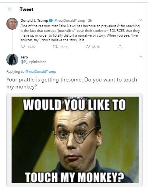148x187 pixels.
Task: Retweet the Donald J. Trump tweet
Action: [55, 47]
